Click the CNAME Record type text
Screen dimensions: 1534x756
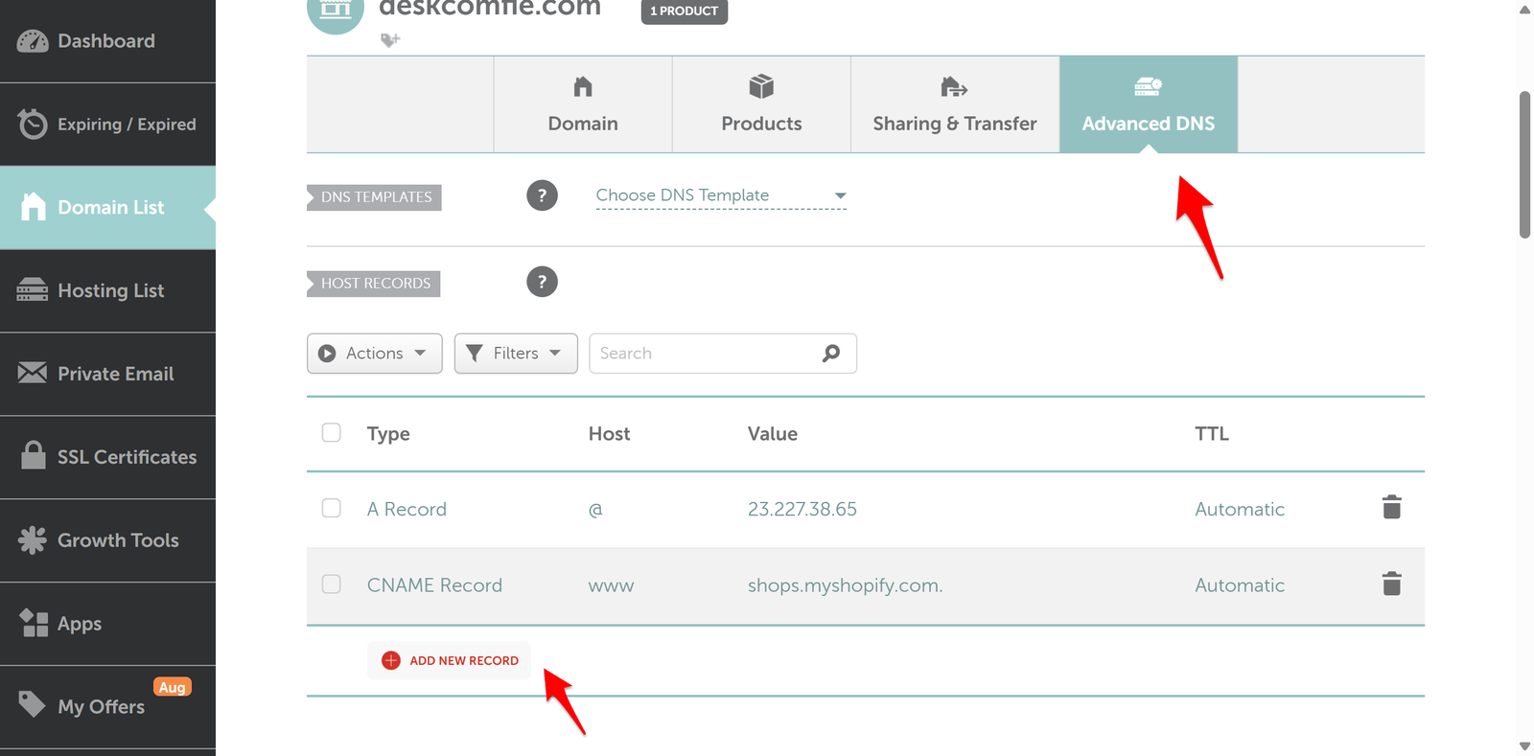(x=434, y=585)
